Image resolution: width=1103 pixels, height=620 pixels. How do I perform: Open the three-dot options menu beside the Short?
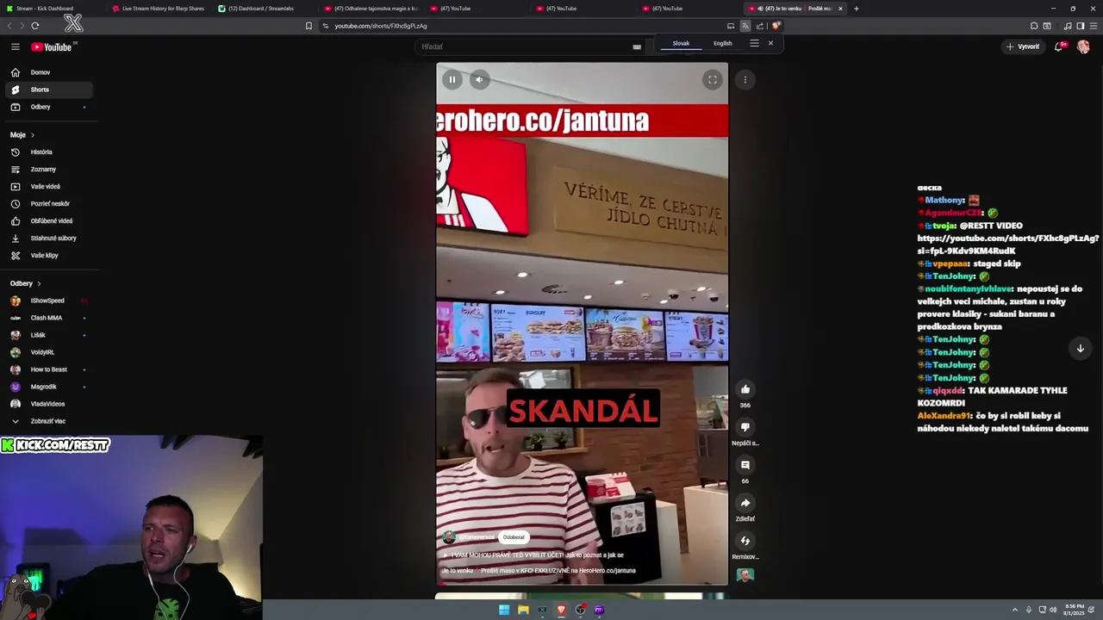(x=745, y=80)
